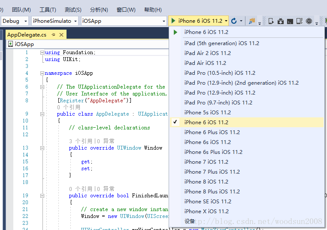Click the iOSApp C# project icon

click(x=10, y=44)
